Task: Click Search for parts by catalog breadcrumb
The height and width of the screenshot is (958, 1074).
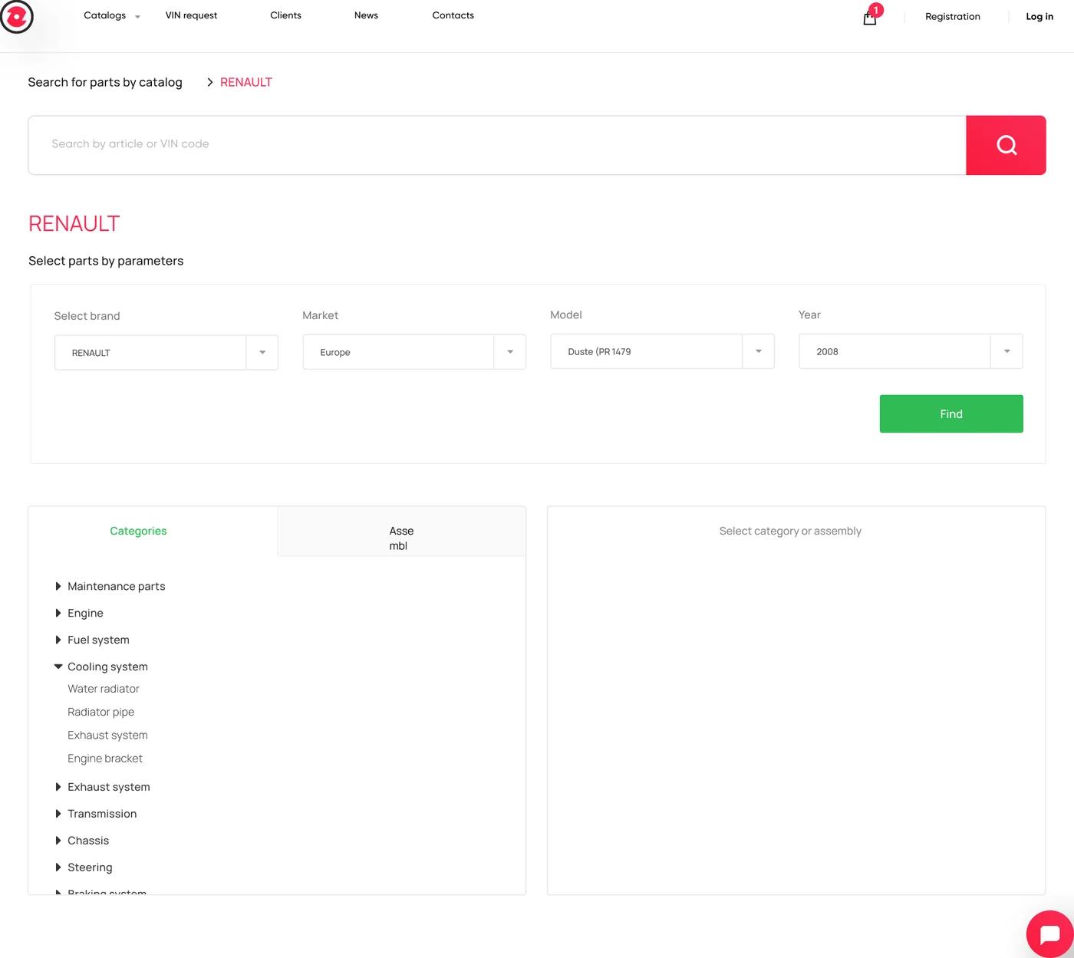Action: pyautogui.click(x=105, y=82)
